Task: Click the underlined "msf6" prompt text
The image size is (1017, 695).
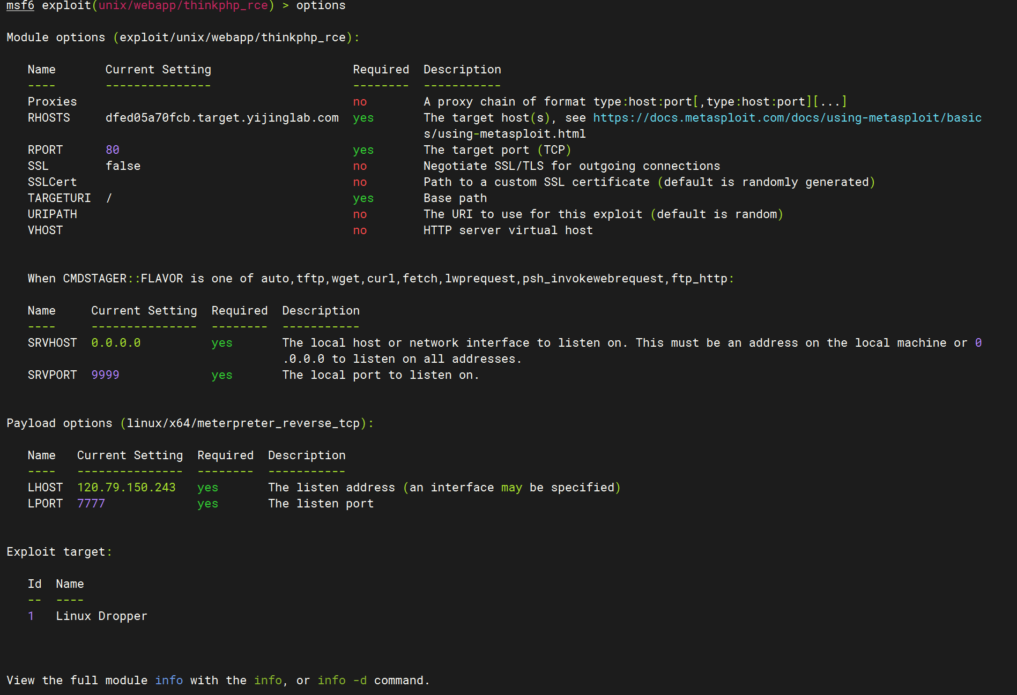Action: pos(20,6)
